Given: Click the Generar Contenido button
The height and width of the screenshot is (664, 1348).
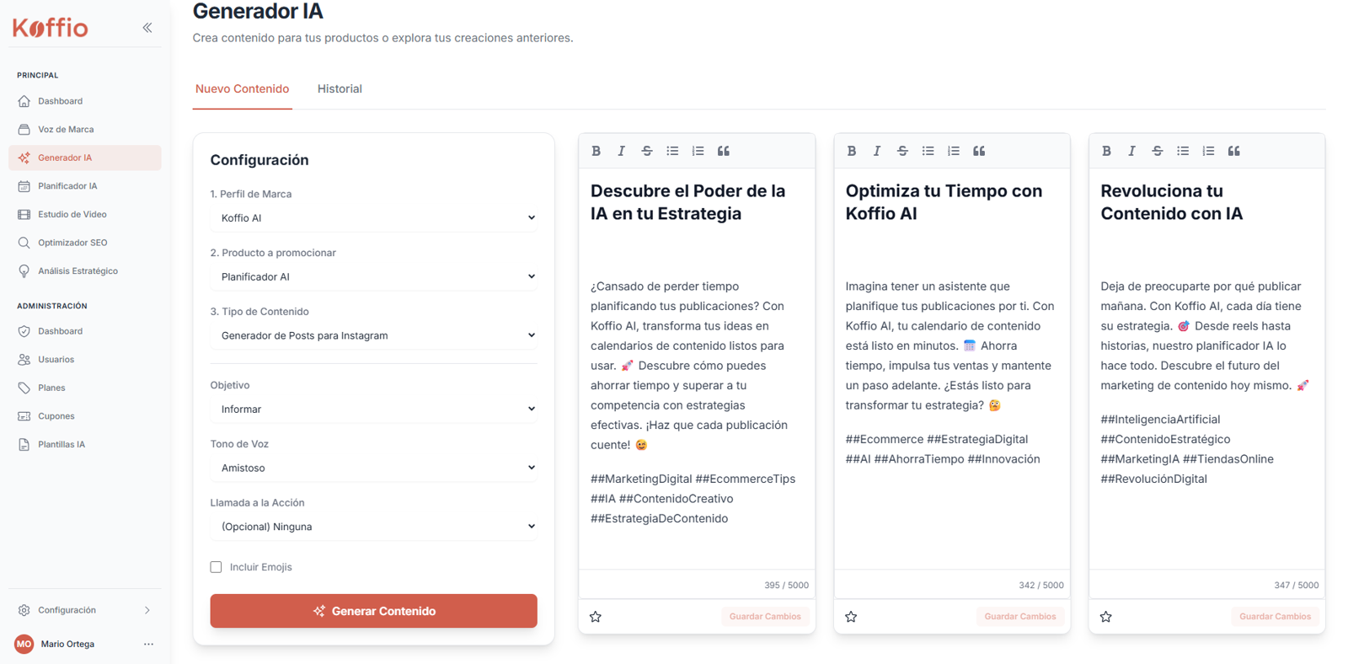Looking at the screenshot, I should tap(373, 611).
